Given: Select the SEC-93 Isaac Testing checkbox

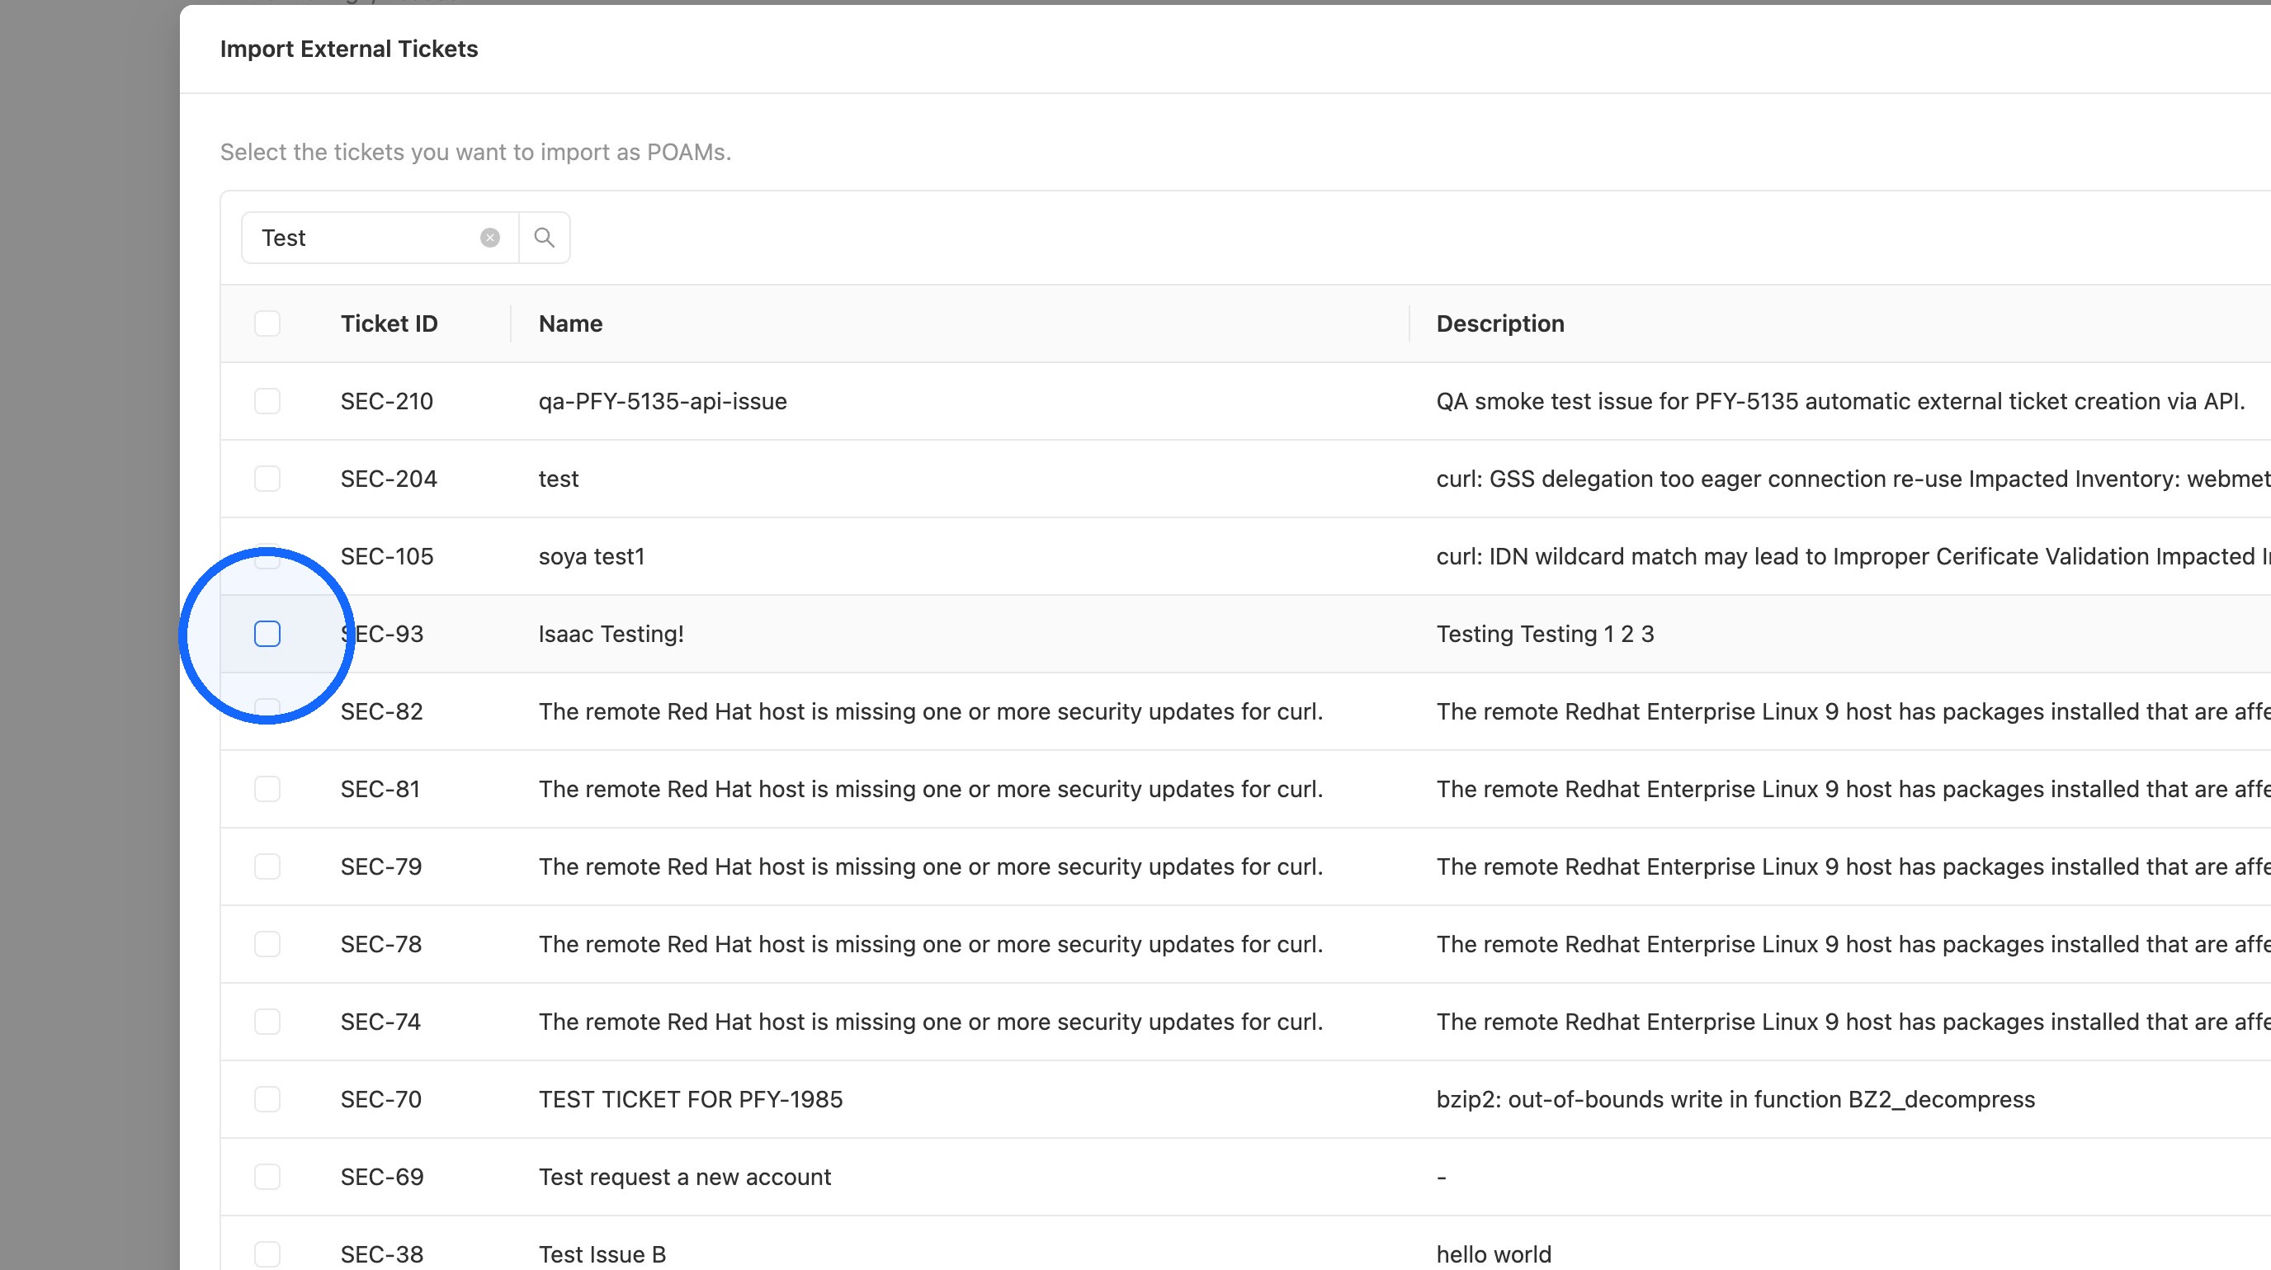Looking at the screenshot, I should coord(267,634).
